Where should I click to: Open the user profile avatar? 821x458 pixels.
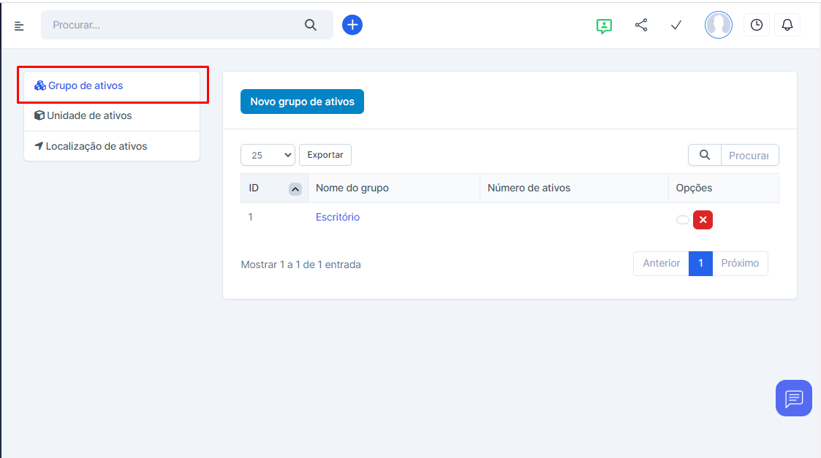click(x=718, y=25)
